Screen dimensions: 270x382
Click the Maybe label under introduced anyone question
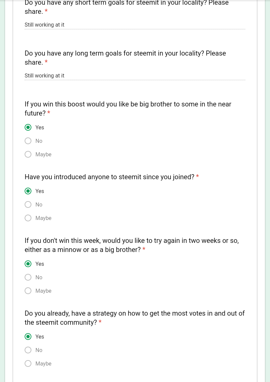(44, 218)
